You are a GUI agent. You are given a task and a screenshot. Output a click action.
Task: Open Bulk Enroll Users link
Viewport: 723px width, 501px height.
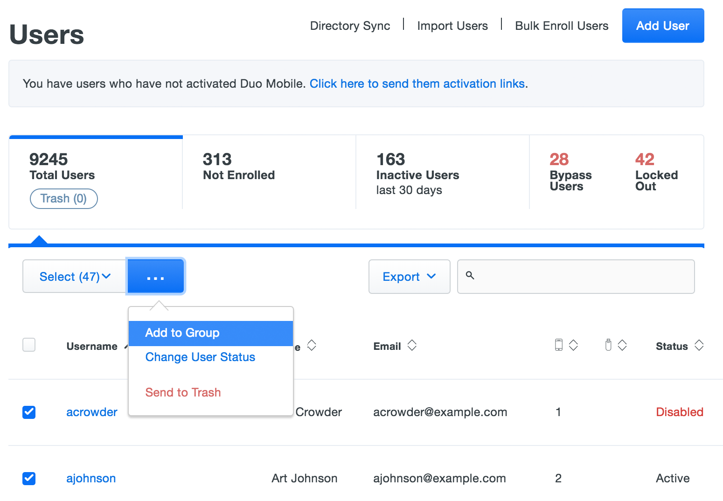coord(562,26)
